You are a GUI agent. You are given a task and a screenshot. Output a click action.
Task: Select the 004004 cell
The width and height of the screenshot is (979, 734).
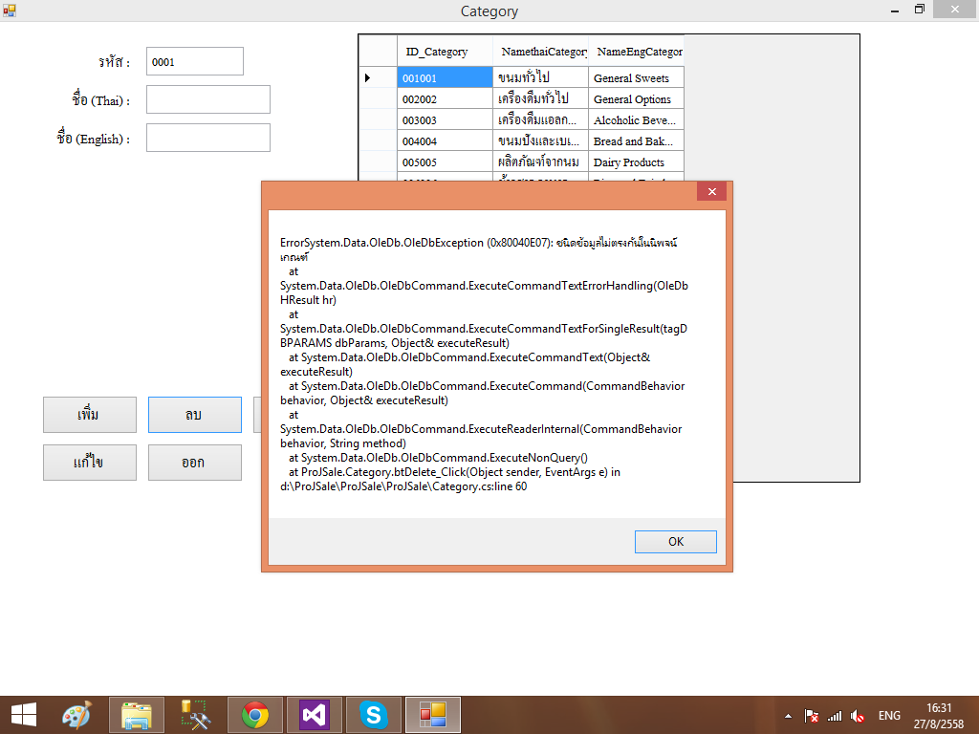(x=445, y=141)
